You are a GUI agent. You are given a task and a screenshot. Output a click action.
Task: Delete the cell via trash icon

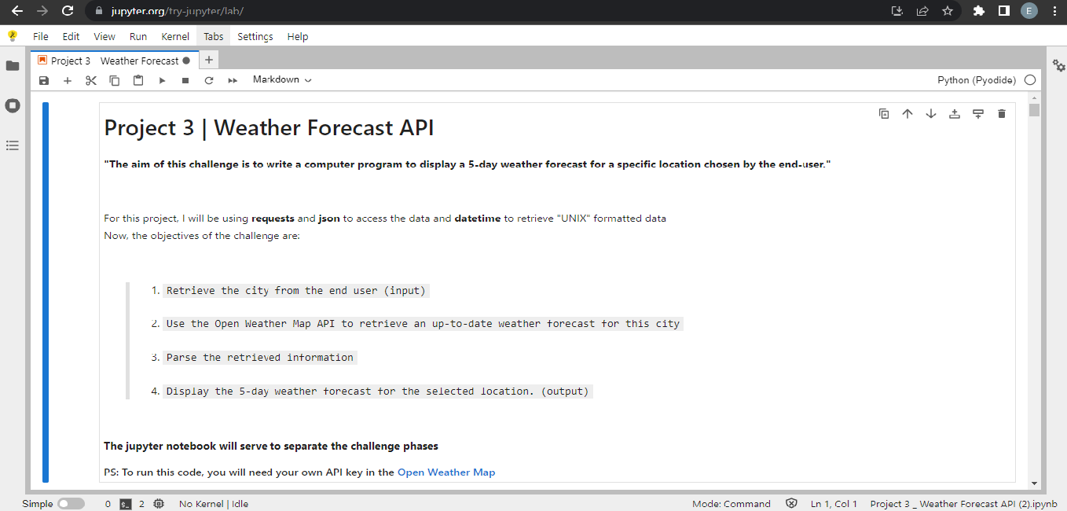(1002, 113)
